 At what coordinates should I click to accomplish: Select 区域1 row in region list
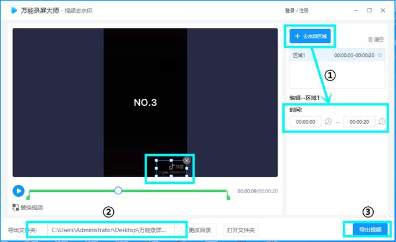click(x=337, y=55)
